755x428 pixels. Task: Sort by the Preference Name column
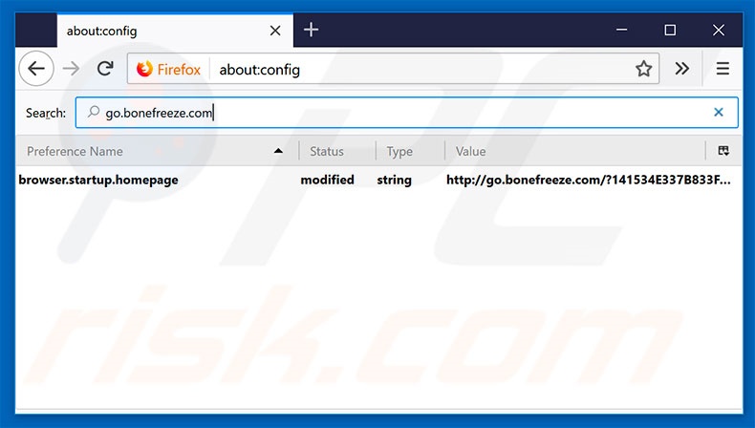143,151
